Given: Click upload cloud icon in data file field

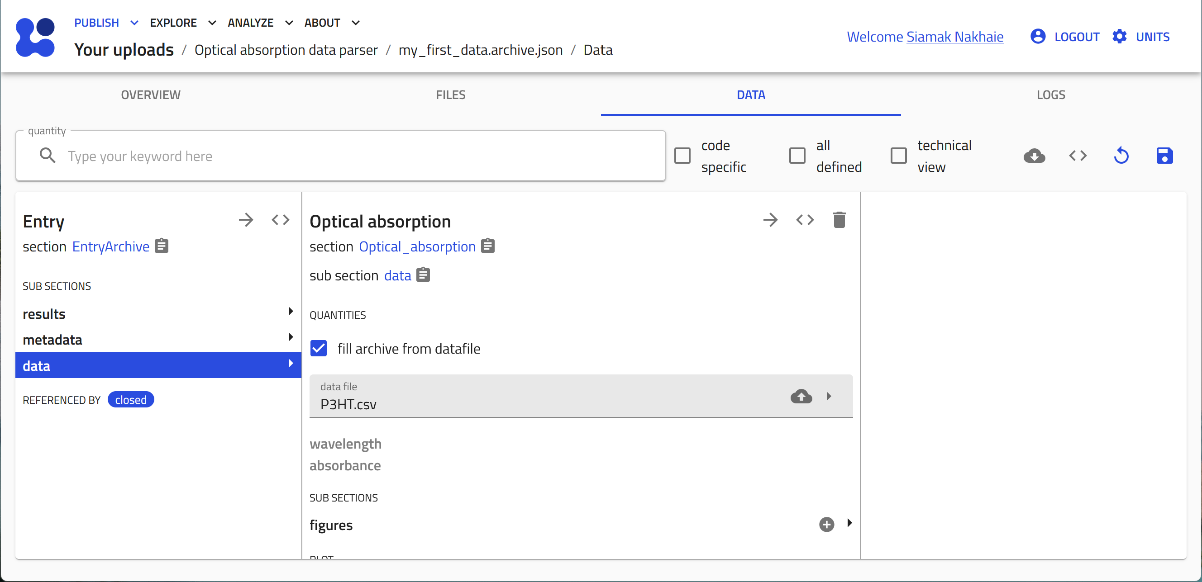Looking at the screenshot, I should tap(801, 397).
